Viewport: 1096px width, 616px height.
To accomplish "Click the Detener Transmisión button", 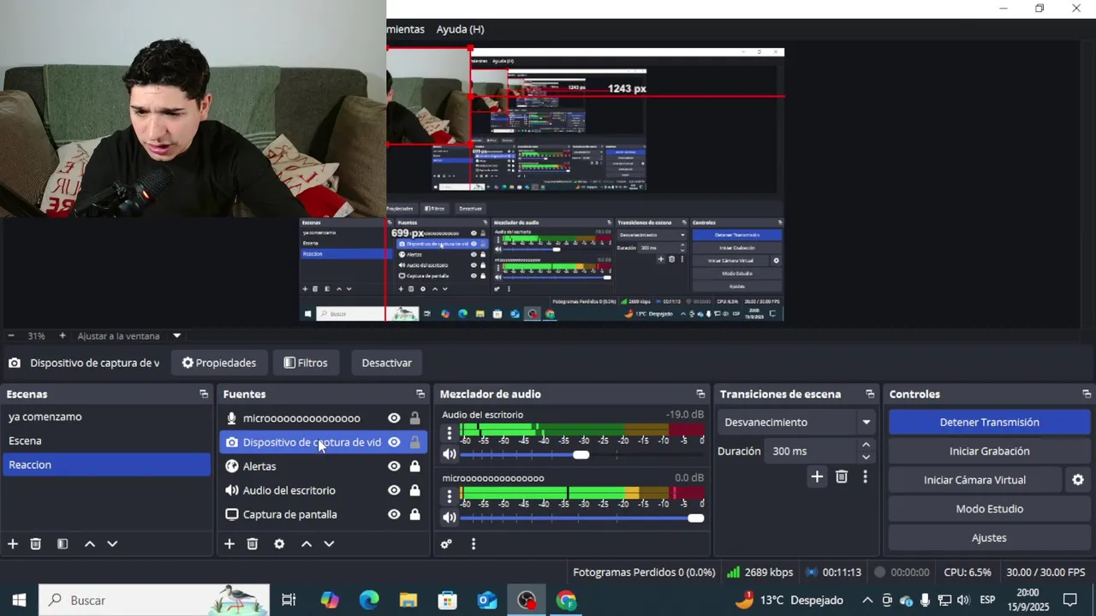I will pos(989,422).
